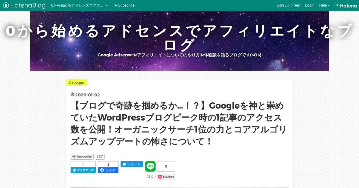Share on Facebook with シェア button
Image resolution: width=359 pixels, height=188 pixels.
coord(108,170)
